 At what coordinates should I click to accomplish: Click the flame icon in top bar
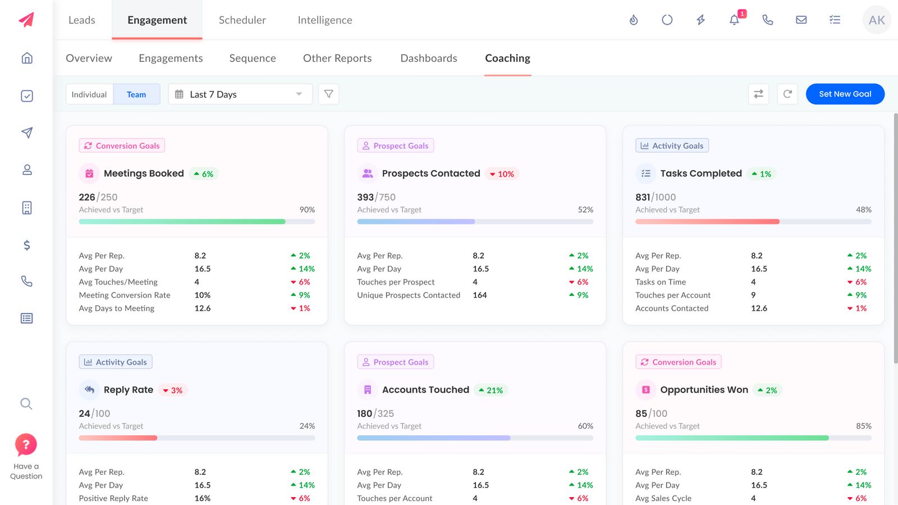[x=634, y=20]
